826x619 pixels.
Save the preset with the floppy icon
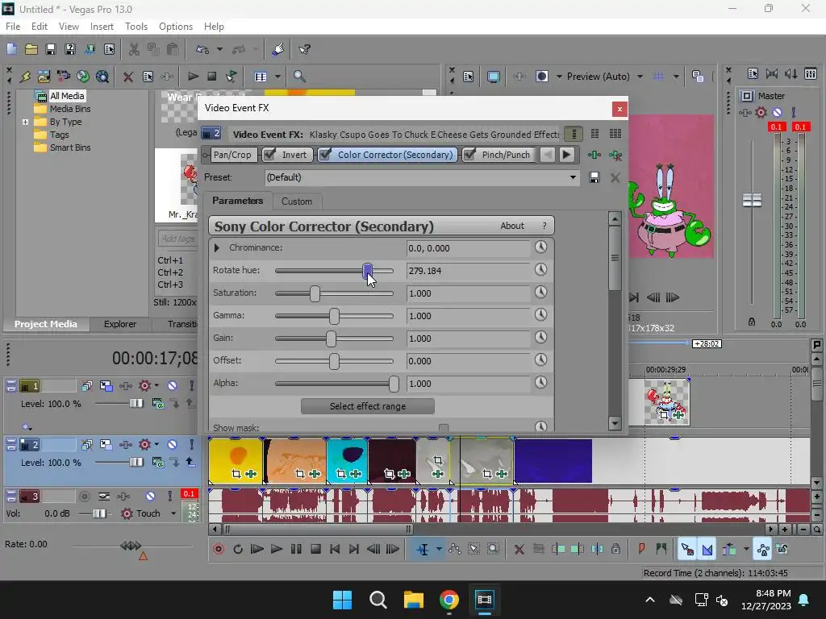pyautogui.click(x=594, y=177)
